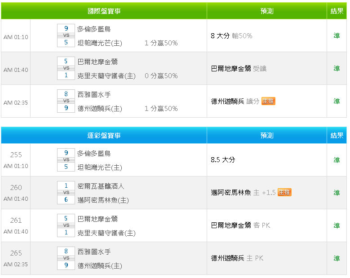Select 克里夫蘭守護者(主) in the 國際盤 table
Viewport: 350px width, 278px height.
[x=106, y=76]
